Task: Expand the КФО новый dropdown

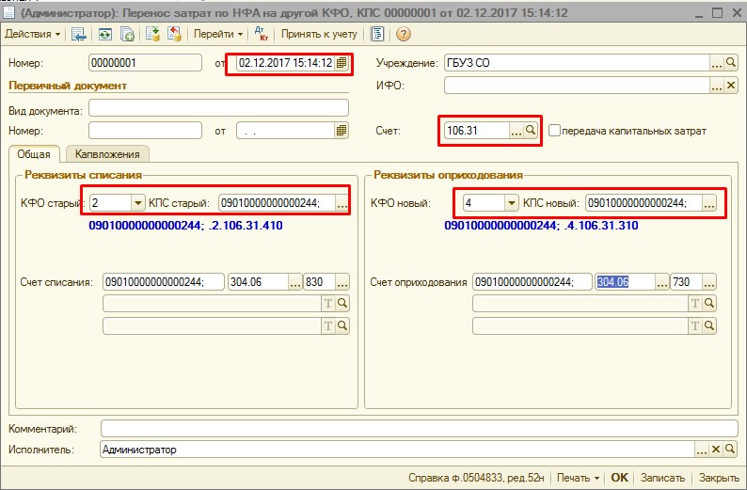Action: tap(512, 202)
